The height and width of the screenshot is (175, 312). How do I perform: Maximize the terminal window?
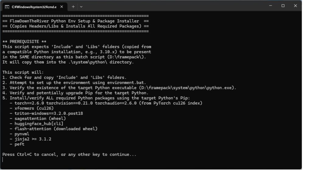tap(283, 6)
